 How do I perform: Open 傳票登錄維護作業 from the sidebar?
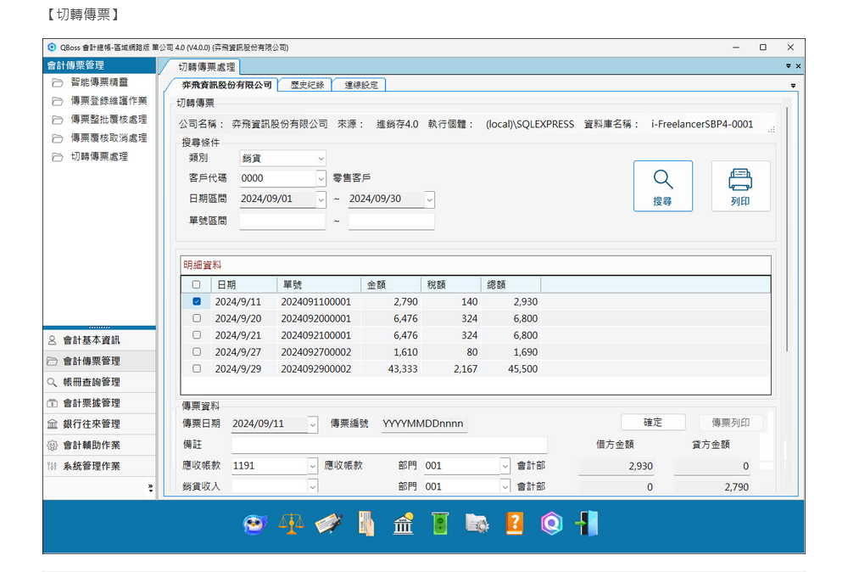pos(109,101)
